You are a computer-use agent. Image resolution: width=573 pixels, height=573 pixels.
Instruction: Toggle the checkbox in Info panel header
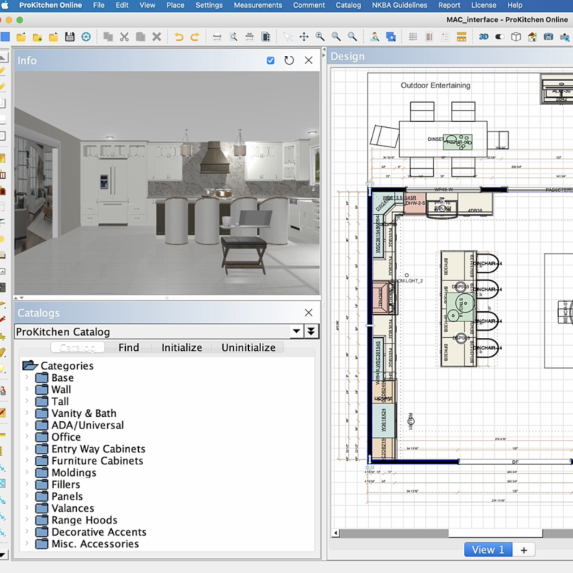(270, 60)
